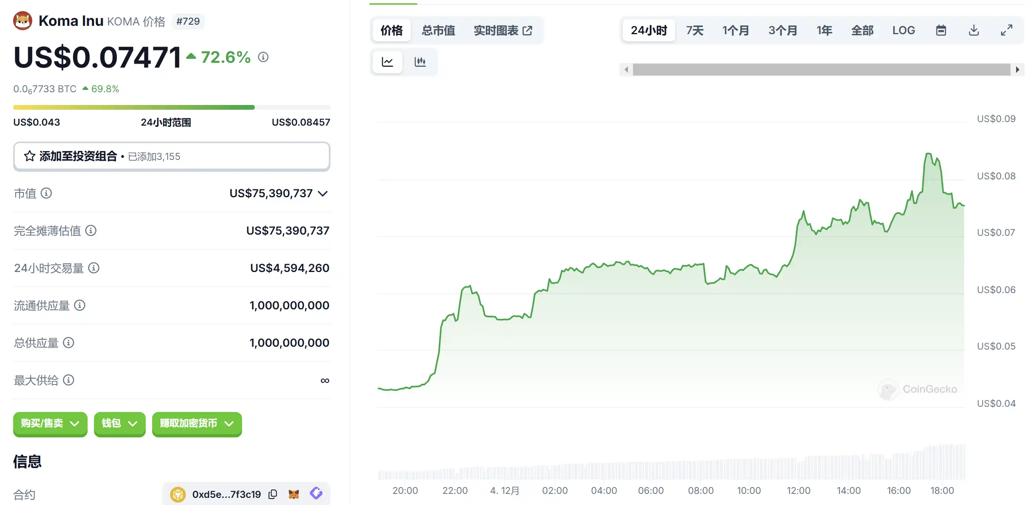
Task: Copy the contract address
Action: point(273,494)
